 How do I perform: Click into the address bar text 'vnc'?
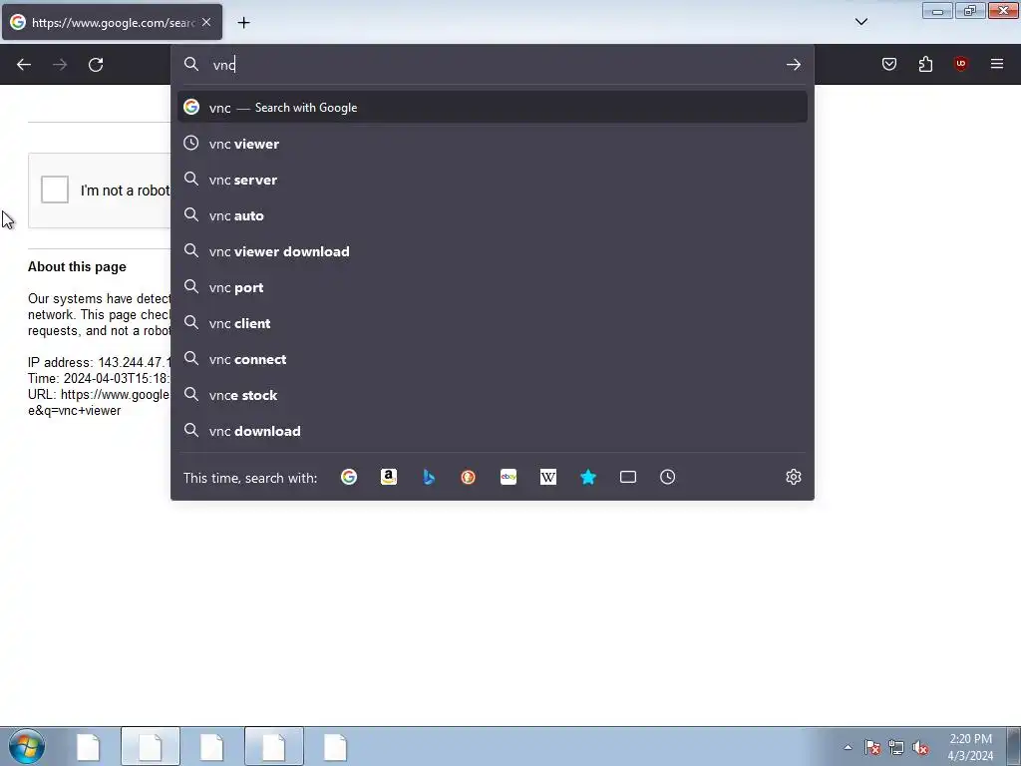click(224, 65)
